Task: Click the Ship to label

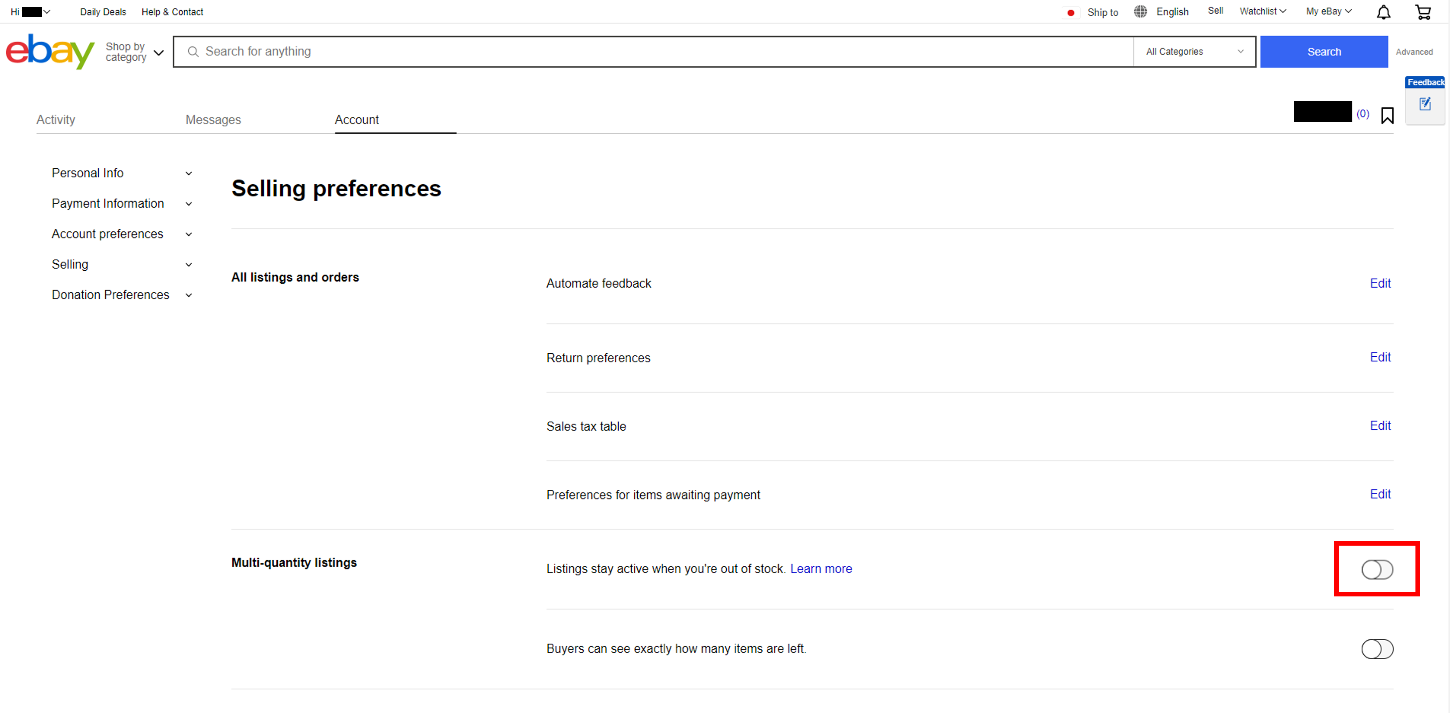Action: pos(1102,12)
